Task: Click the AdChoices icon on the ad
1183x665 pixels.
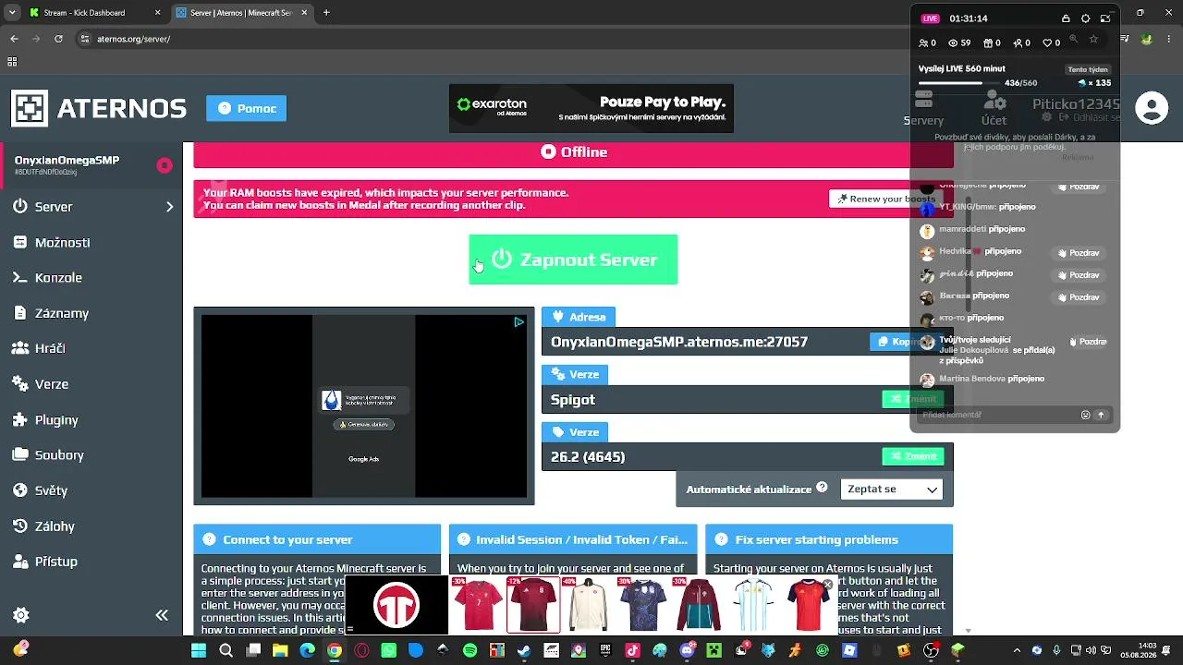Action: [x=519, y=322]
